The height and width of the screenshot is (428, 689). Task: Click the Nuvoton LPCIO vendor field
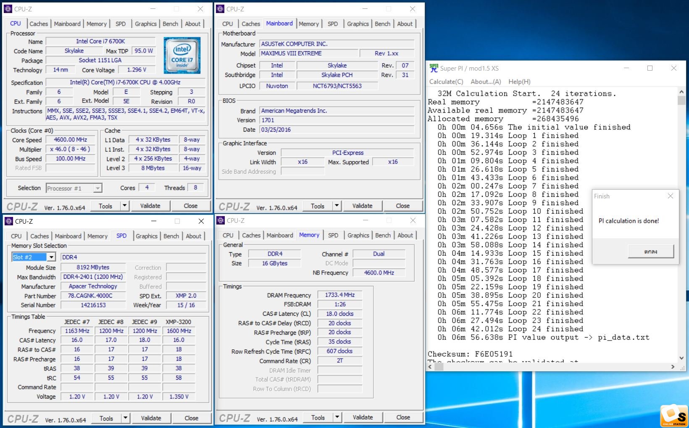click(277, 86)
